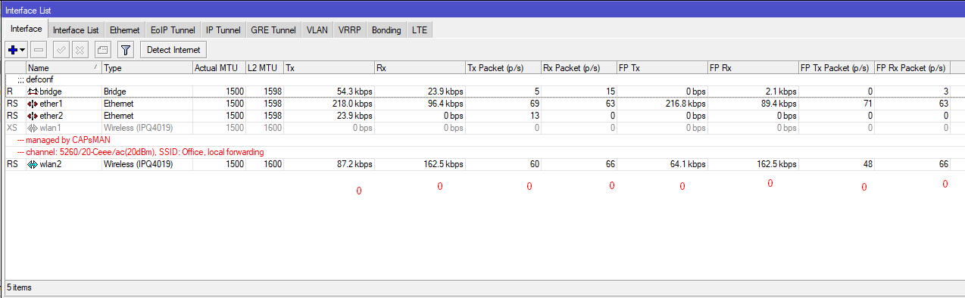Open the Filter funnel button
This screenshot has height=298, width=965.
coord(126,49)
